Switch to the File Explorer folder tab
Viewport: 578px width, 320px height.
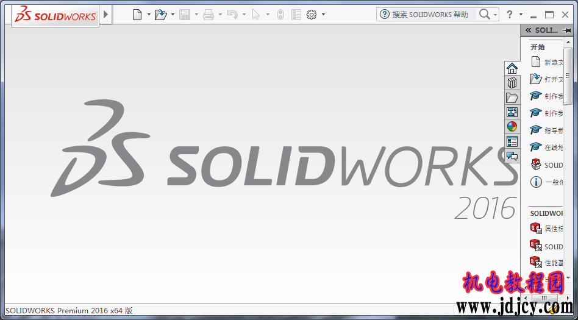click(x=512, y=98)
